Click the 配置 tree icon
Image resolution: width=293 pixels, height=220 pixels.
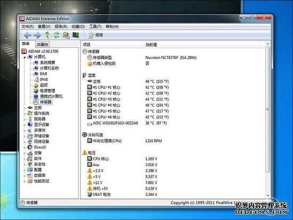tap(30, 170)
